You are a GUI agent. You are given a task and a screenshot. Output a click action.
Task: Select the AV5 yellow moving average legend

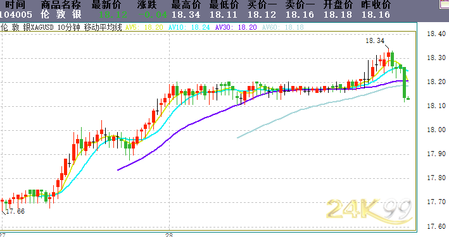(x=144, y=27)
